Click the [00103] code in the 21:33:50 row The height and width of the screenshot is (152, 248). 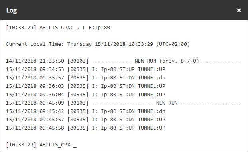click(x=78, y=61)
